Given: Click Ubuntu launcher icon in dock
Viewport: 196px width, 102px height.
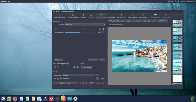Looking at the screenshot, I should tap(3, 99).
